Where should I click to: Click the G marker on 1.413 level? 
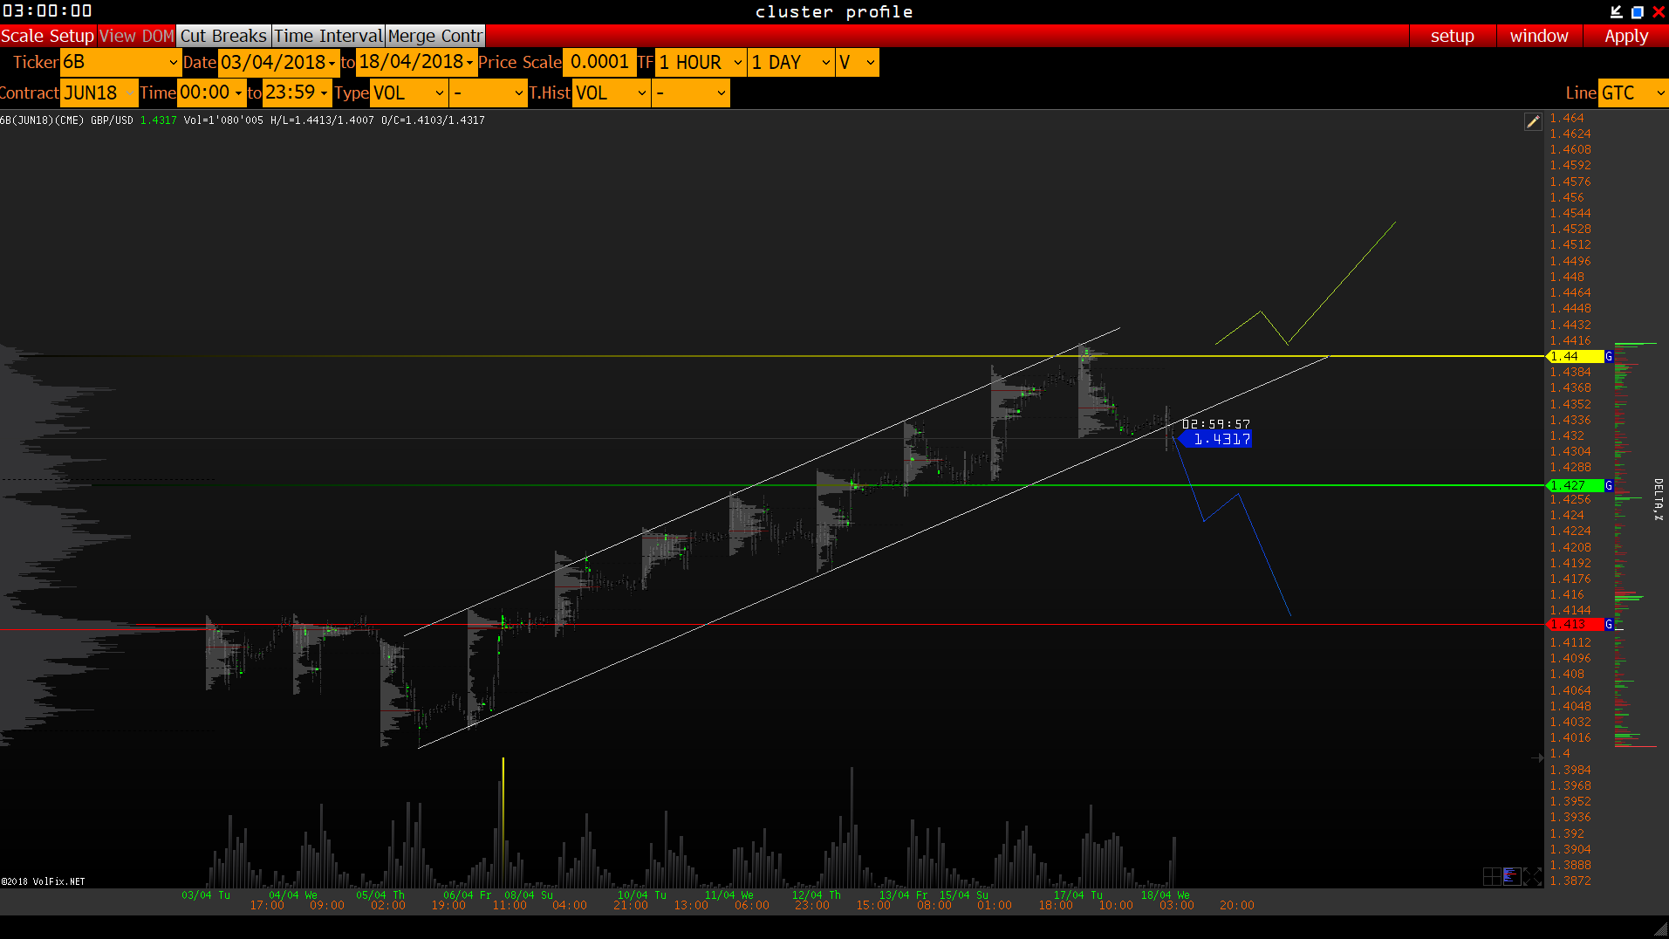tap(1609, 624)
